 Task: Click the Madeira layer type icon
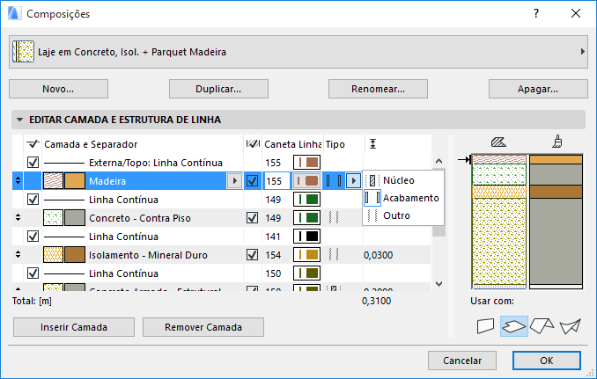(x=334, y=180)
